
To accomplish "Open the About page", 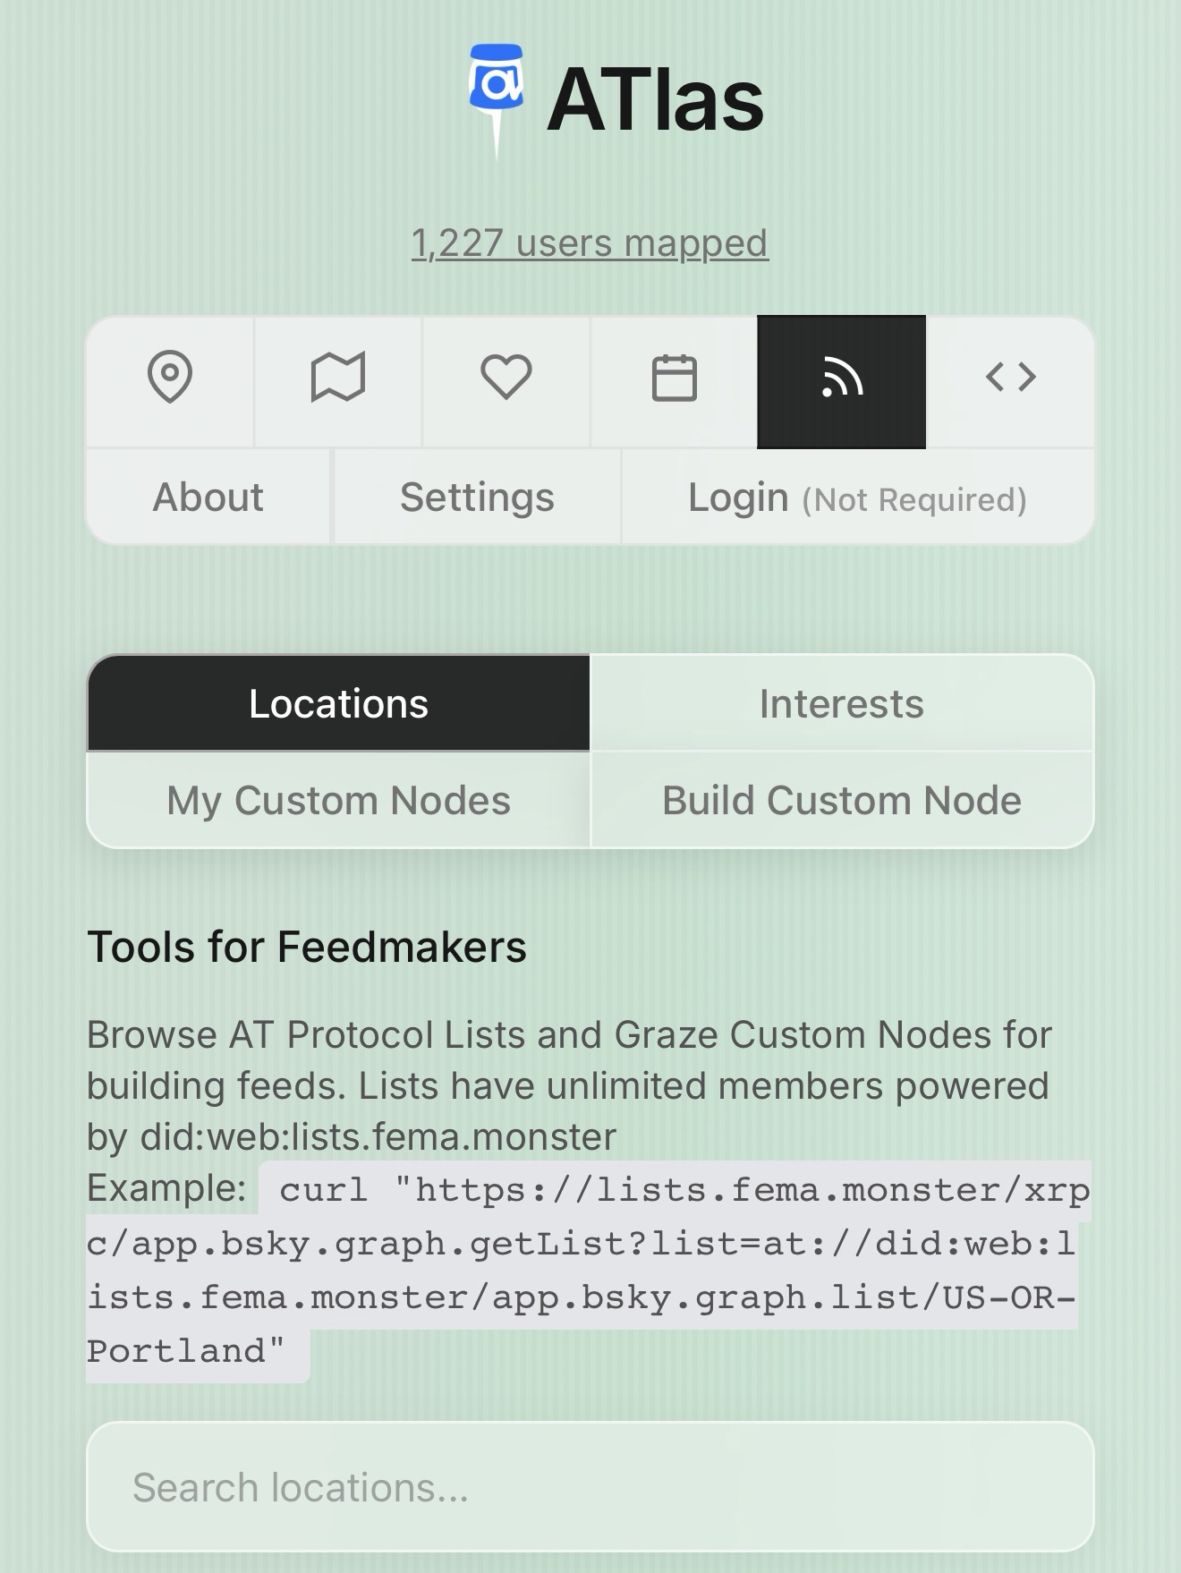I will [208, 497].
